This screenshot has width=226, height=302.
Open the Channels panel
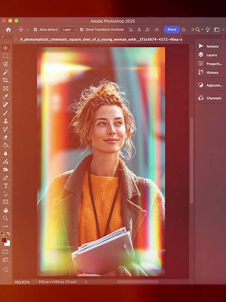210,98
